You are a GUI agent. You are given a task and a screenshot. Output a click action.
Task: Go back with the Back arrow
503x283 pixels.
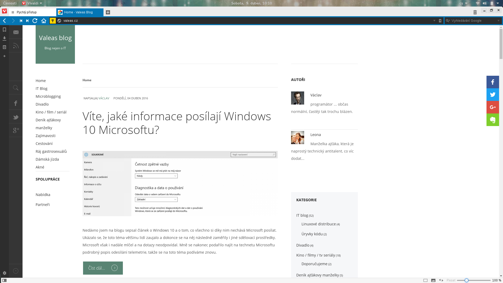(4, 21)
